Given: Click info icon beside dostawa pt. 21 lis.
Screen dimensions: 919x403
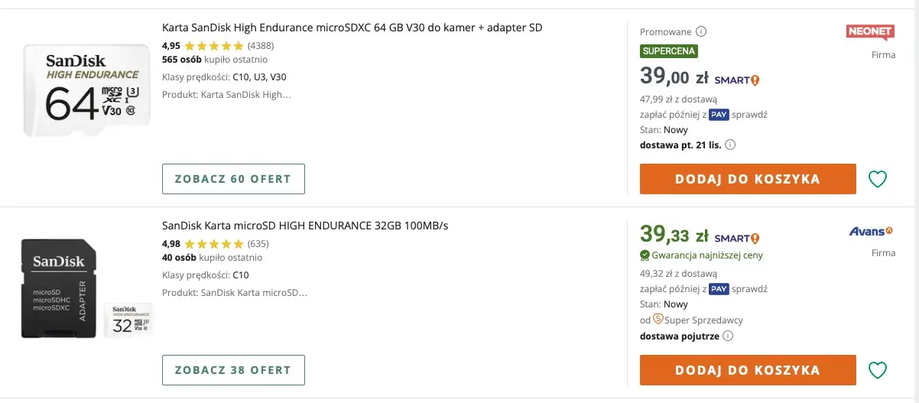Looking at the screenshot, I should (x=730, y=145).
